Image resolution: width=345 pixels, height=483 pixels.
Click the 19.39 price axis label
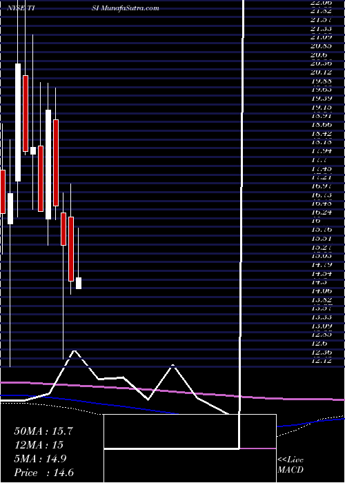322,98
